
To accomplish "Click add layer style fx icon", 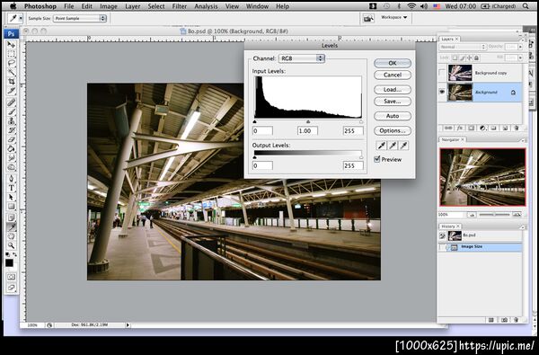I will 460,128.
